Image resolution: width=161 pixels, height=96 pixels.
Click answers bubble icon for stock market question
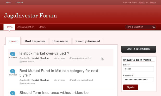tap(13, 54)
